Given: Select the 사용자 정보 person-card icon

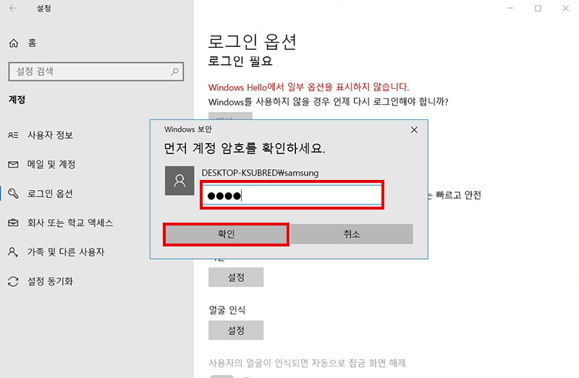Looking at the screenshot, I should (13, 135).
